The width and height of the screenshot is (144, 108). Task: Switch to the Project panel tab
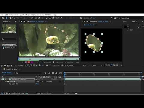point(5,22)
